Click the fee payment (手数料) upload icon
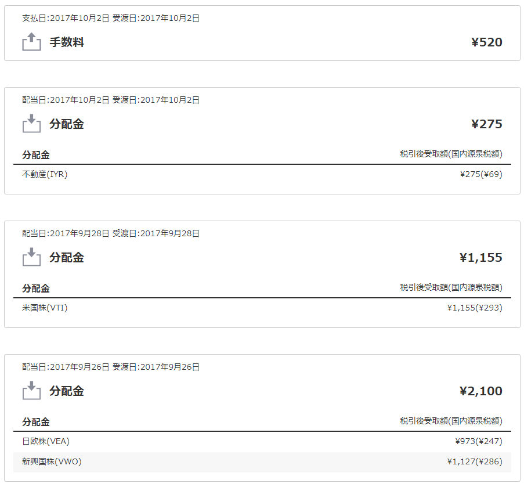The width and height of the screenshot is (524, 487). [31, 42]
